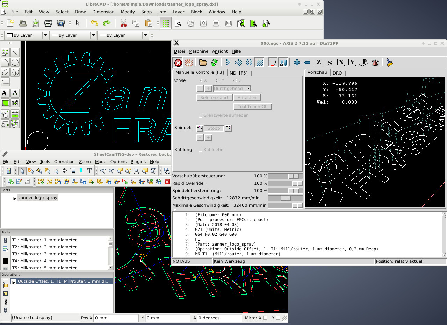The width and height of the screenshot is (447, 325).
Task: Enable the Mirror X checkbox
Action: point(265,318)
